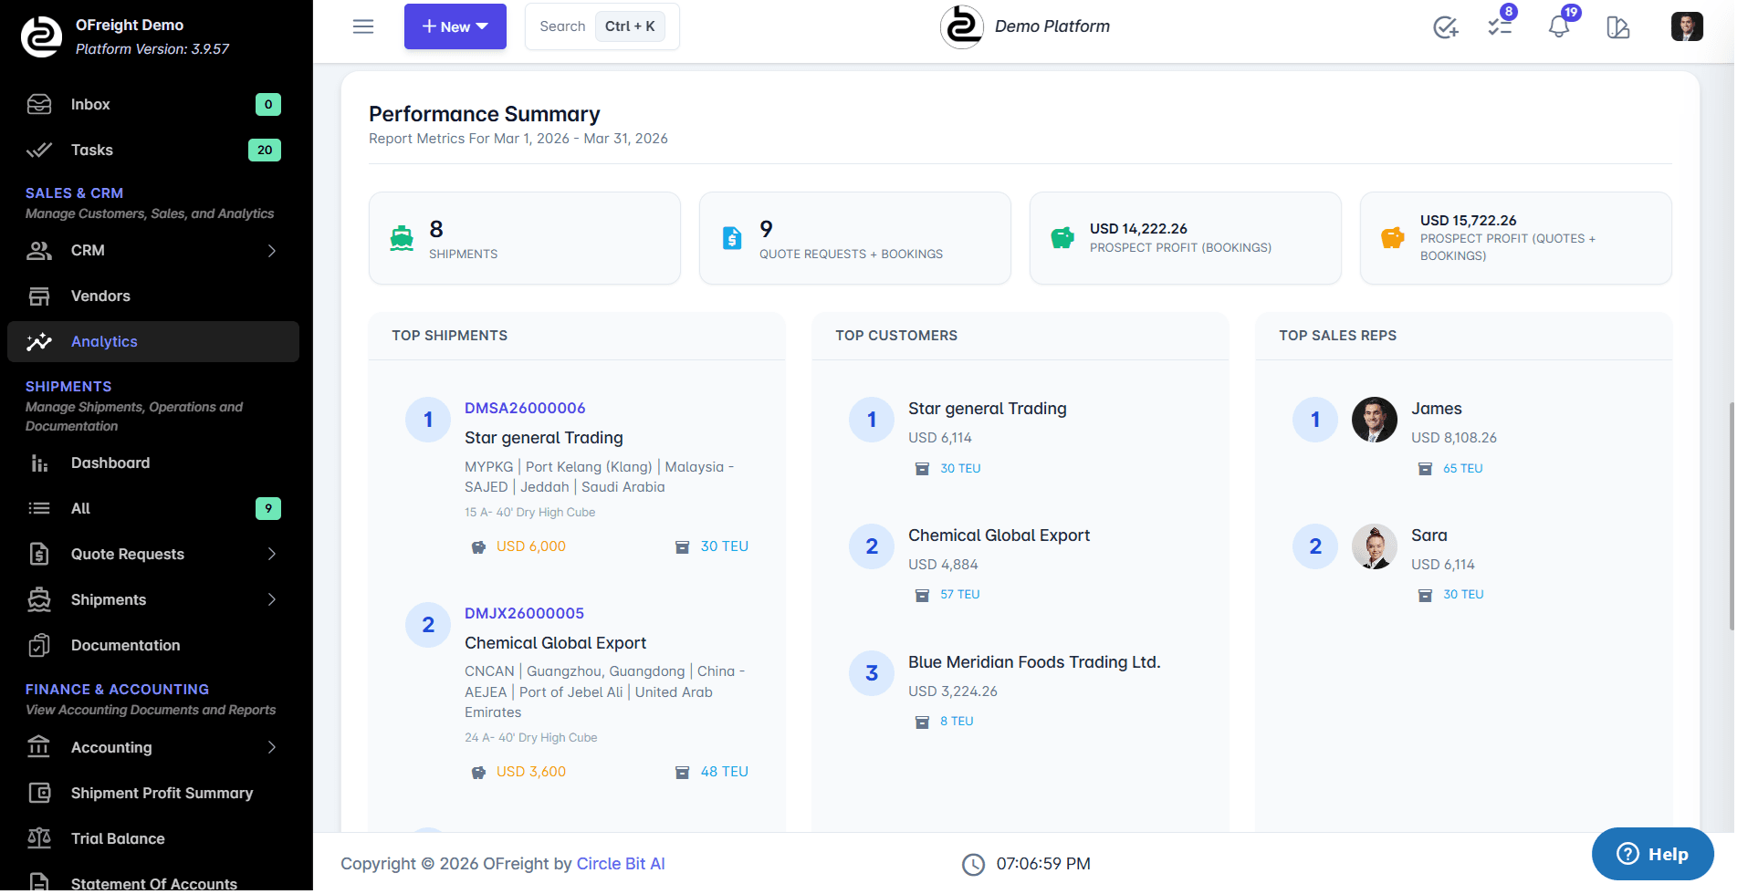This screenshot has height=894, width=1737.
Task: Expand the Quote Requests chevron
Action: [271, 554]
